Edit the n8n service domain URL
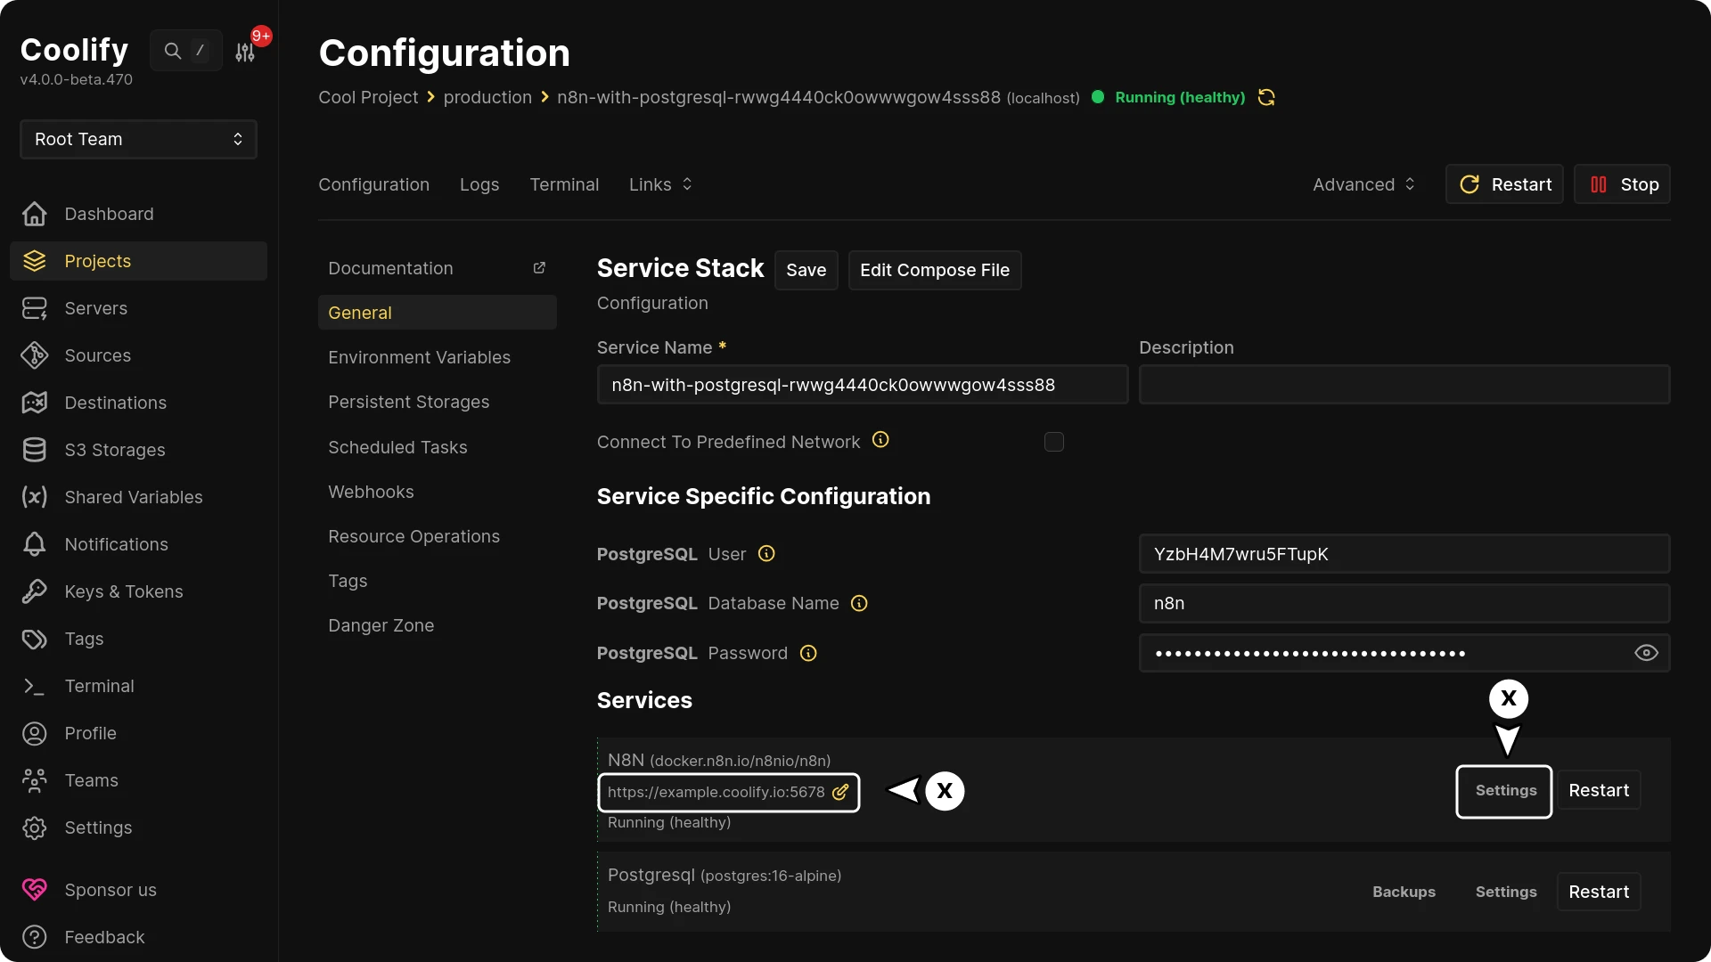This screenshot has height=962, width=1711. pos(839,792)
